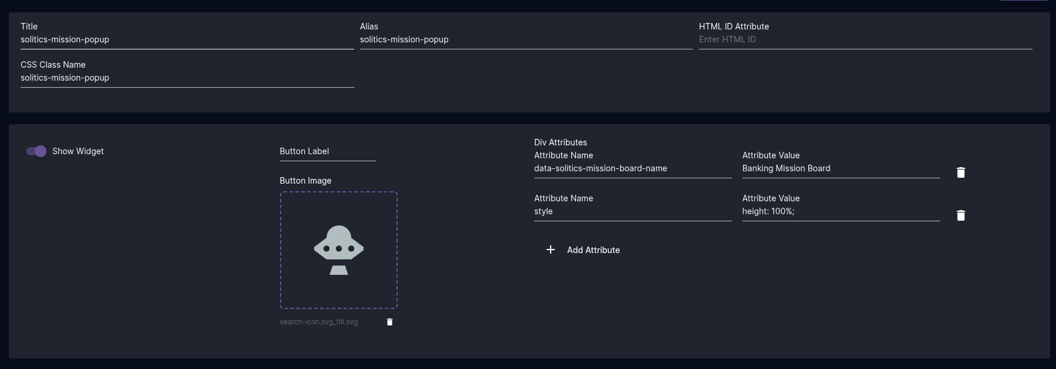1056x369 pixels.
Task: Focus the HTML ID Attribute field
Action: tap(865, 39)
